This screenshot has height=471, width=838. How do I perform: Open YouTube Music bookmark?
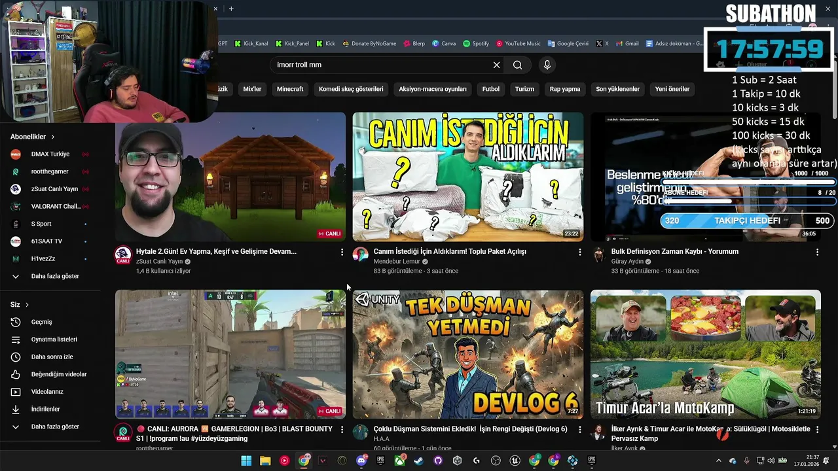pyautogui.click(x=518, y=44)
